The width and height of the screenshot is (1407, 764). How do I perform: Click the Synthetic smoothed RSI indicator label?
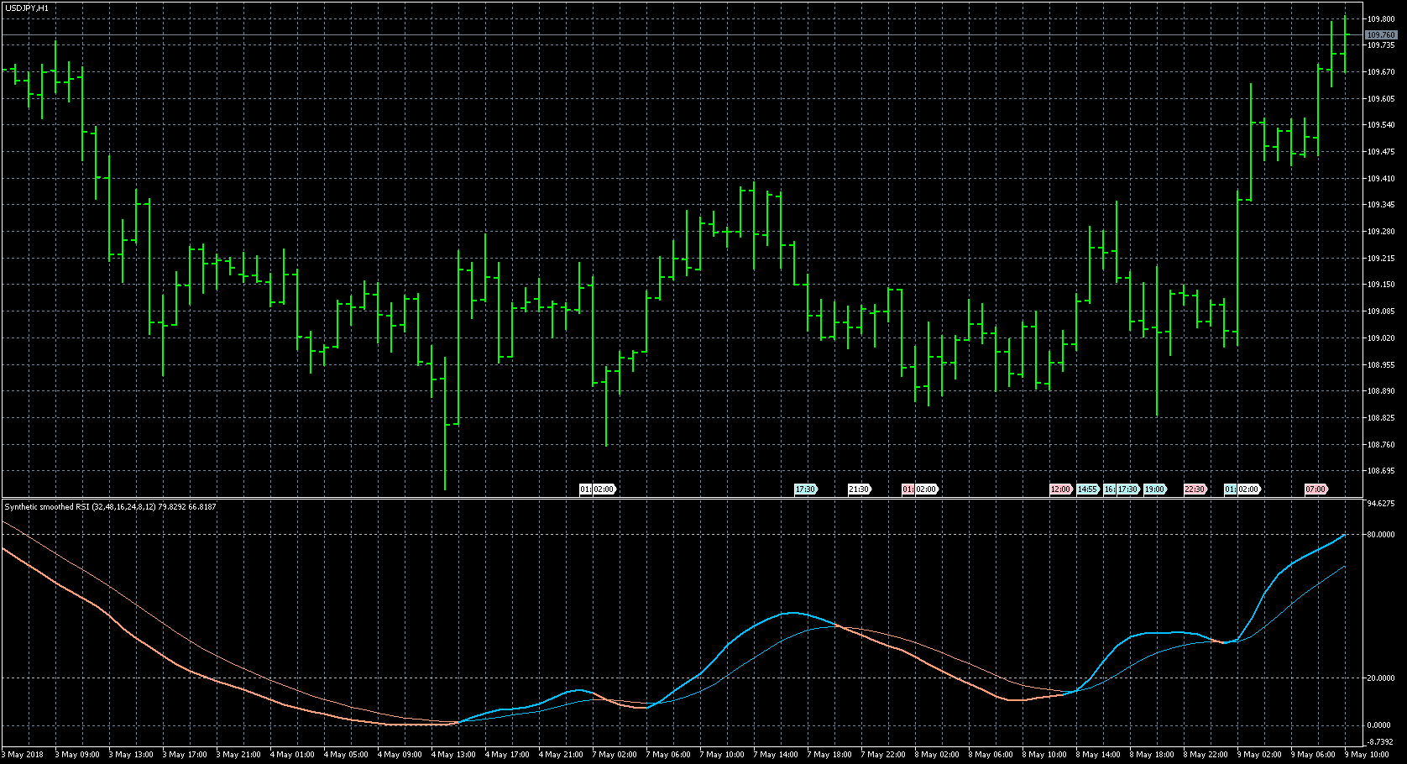click(x=110, y=507)
